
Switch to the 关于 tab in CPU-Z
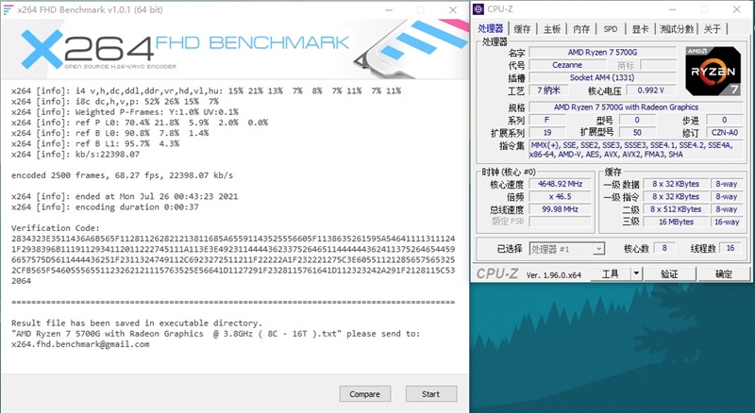(x=713, y=29)
